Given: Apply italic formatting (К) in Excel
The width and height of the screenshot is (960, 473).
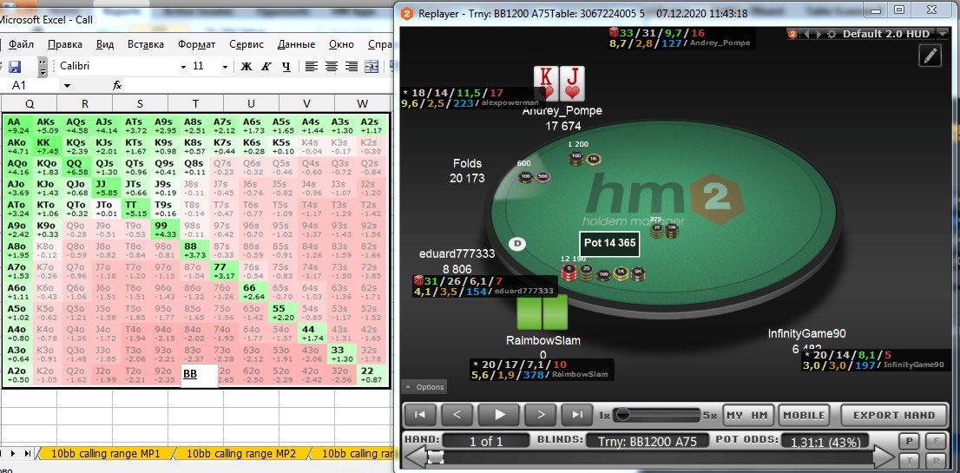Looking at the screenshot, I should (266, 67).
